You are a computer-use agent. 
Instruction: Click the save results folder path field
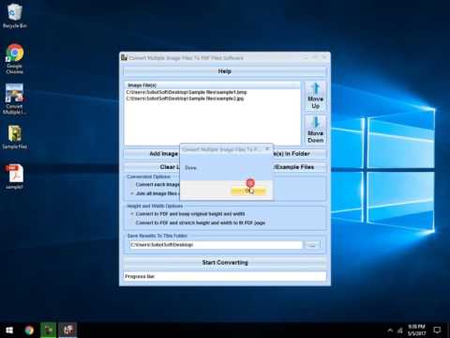pyautogui.click(x=216, y=245)
